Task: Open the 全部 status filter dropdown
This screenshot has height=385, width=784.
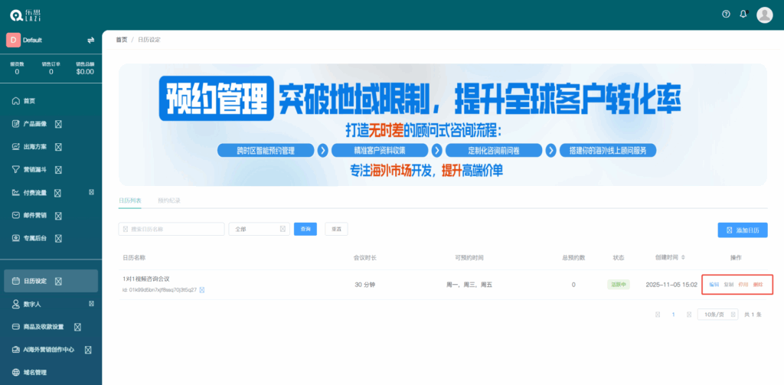Action: point(259,229)
